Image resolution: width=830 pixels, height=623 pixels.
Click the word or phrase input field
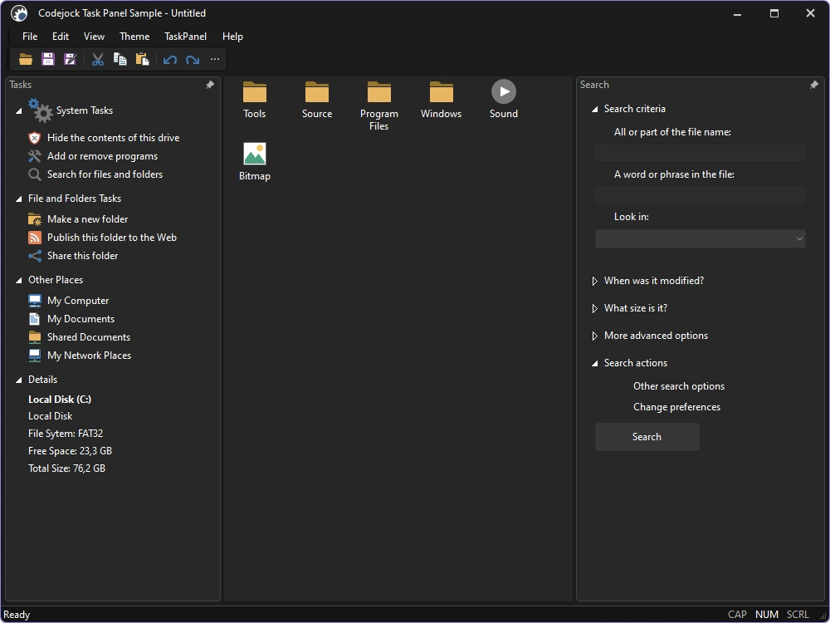pos(701,195)
